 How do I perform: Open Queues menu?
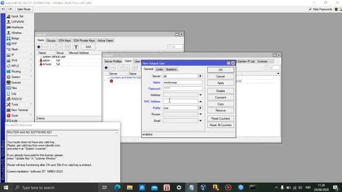pos(16,83)
